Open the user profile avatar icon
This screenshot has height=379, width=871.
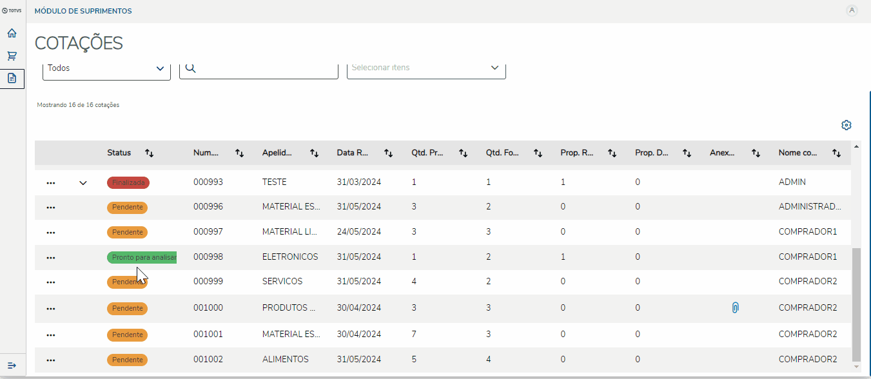[852, 10]
